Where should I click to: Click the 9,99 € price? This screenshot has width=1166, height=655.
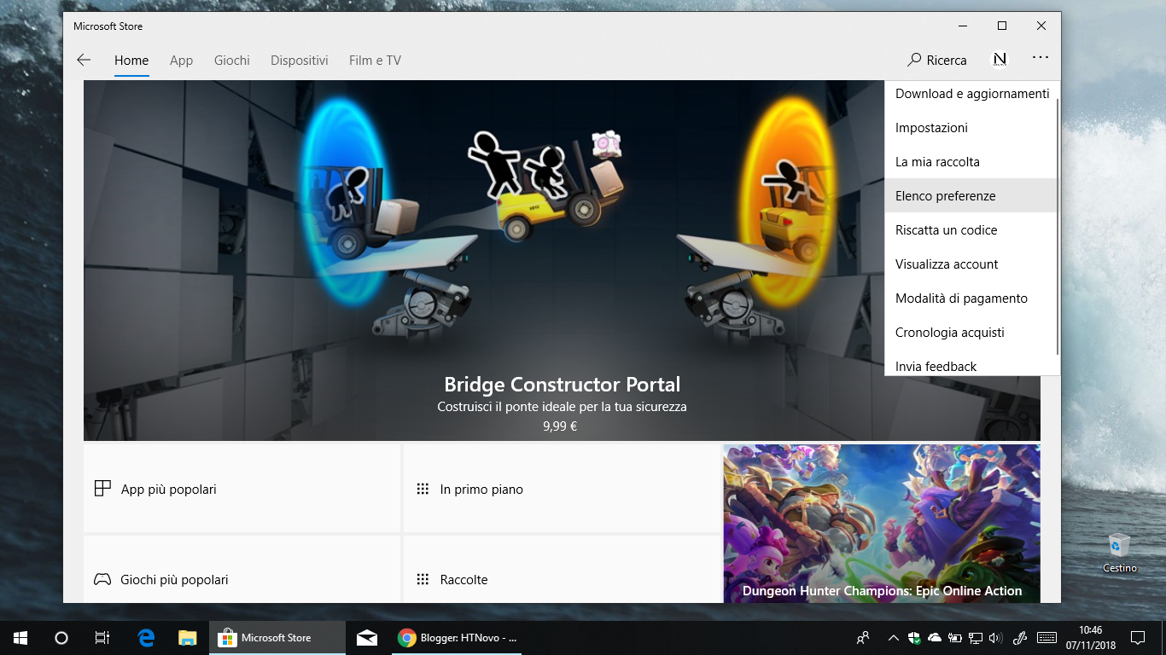[560, 426]
